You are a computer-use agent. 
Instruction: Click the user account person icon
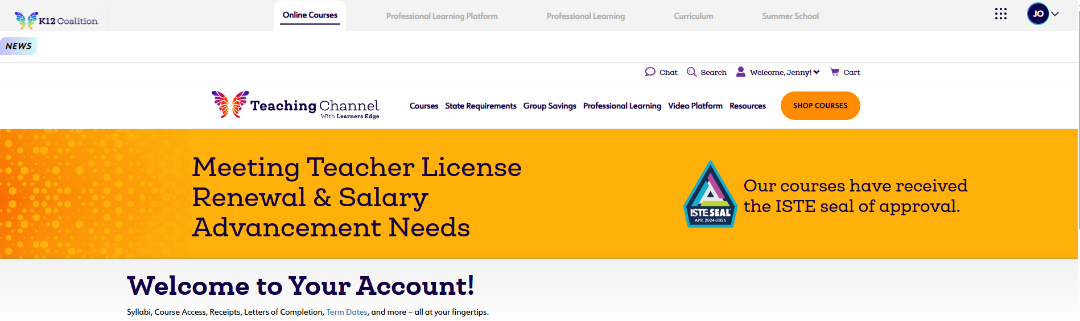point(740,72)
